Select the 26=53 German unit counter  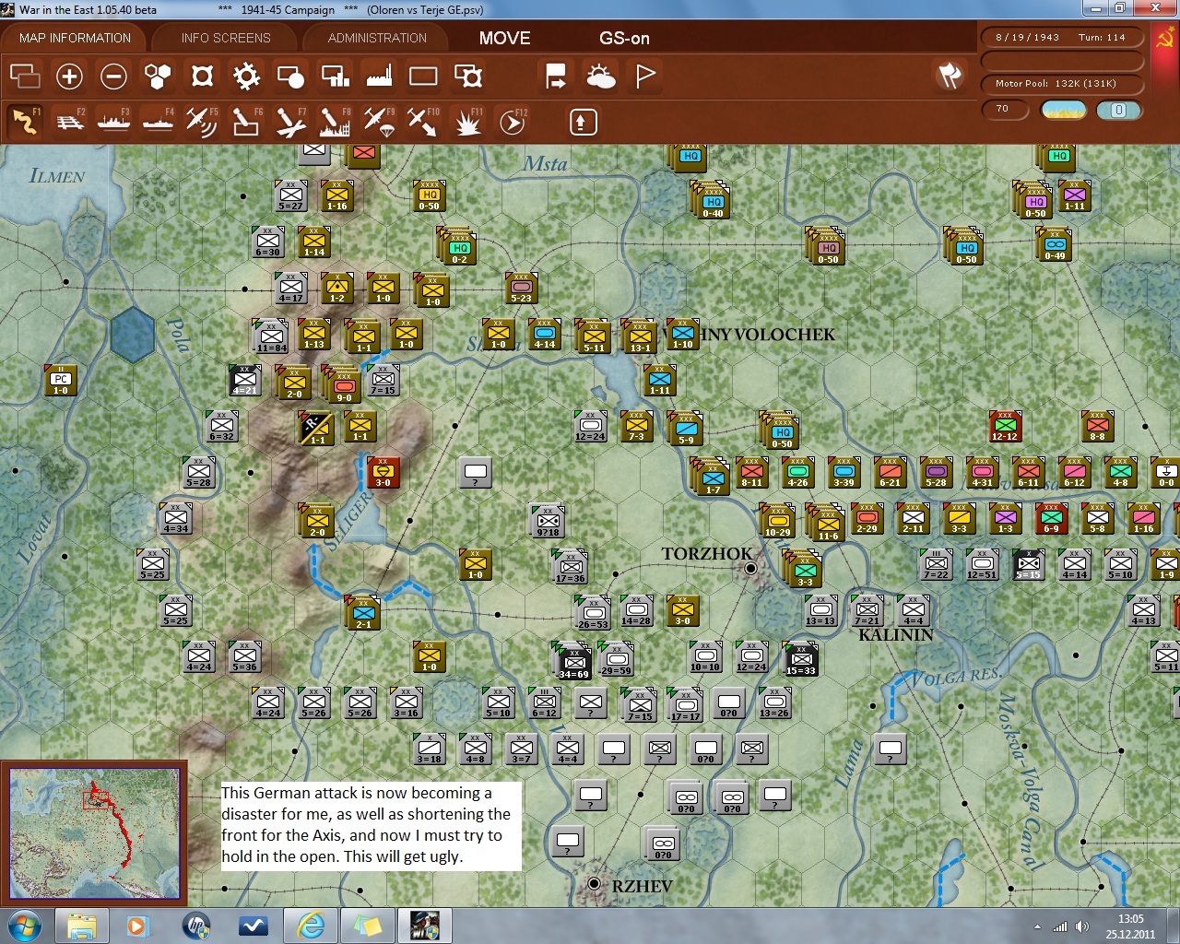pyautogui.click(x=593, y=614)
